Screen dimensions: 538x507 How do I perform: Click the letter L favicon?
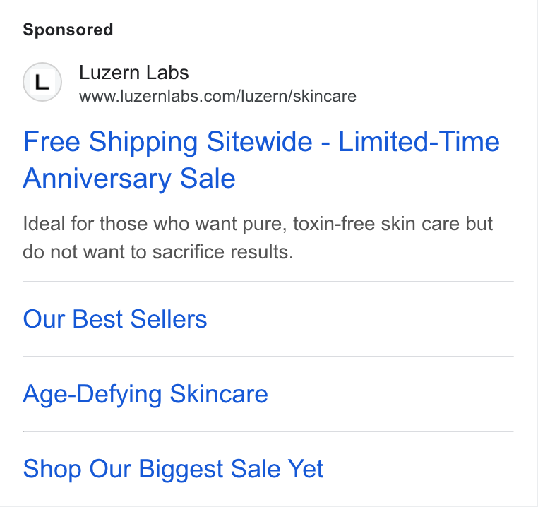click(42, 83)
